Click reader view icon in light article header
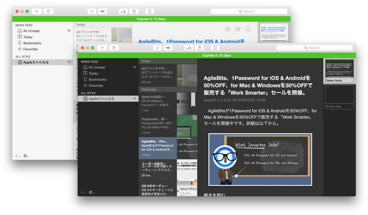The image size is (368, 215). pos(227,29)
